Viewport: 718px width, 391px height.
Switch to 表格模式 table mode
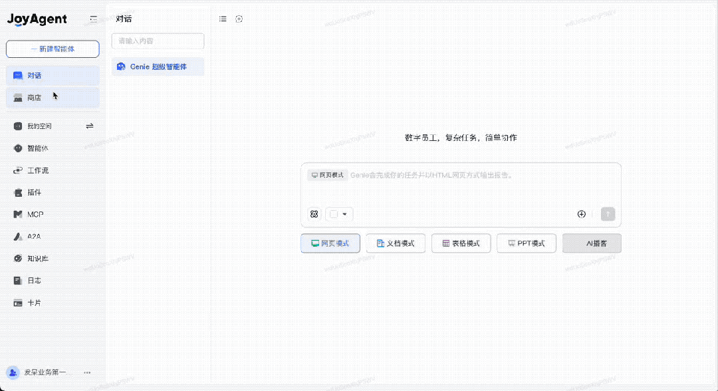pos(461,243)
